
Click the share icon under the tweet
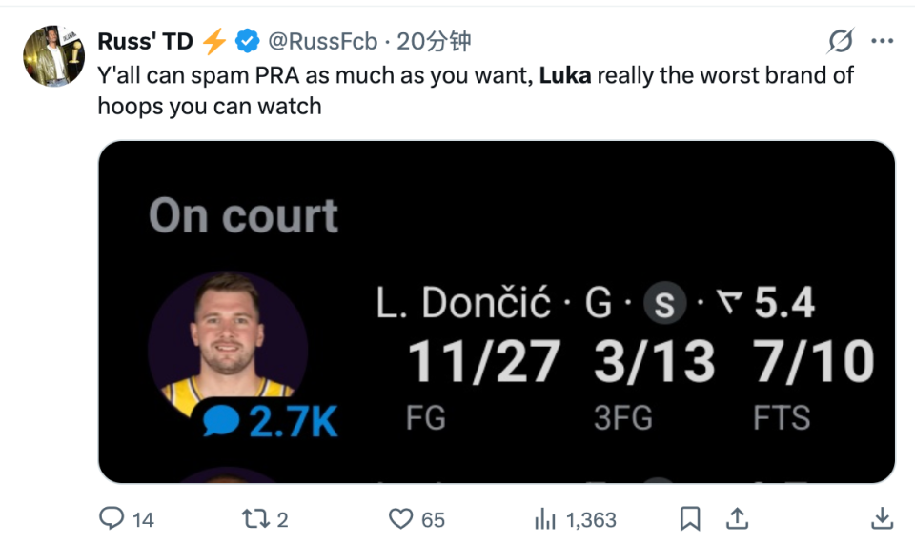[x=737, y=518]
